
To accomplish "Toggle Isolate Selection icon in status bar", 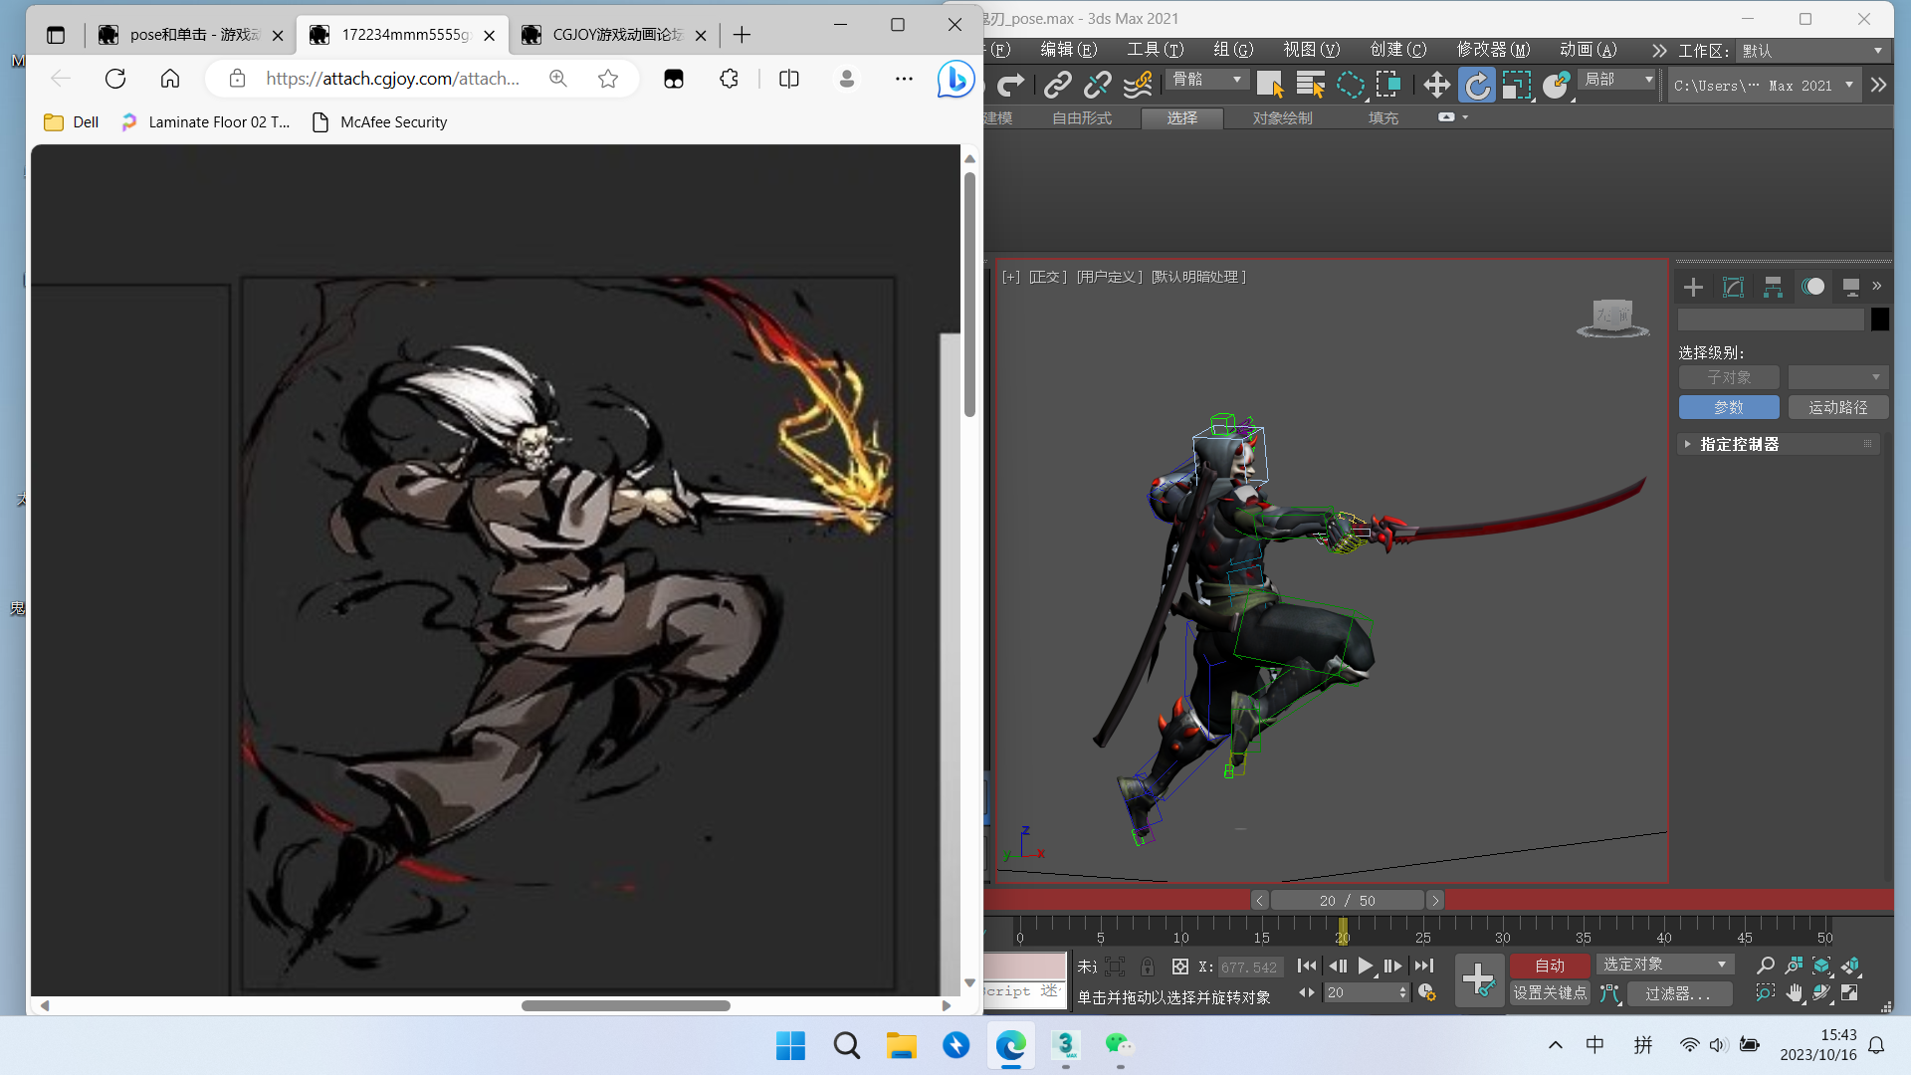I will [1115, 967].
